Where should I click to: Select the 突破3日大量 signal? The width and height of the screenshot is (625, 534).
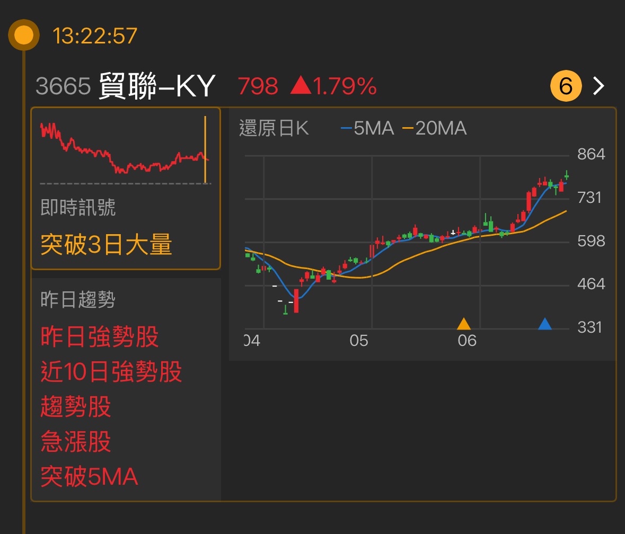(x=106, y=244)
